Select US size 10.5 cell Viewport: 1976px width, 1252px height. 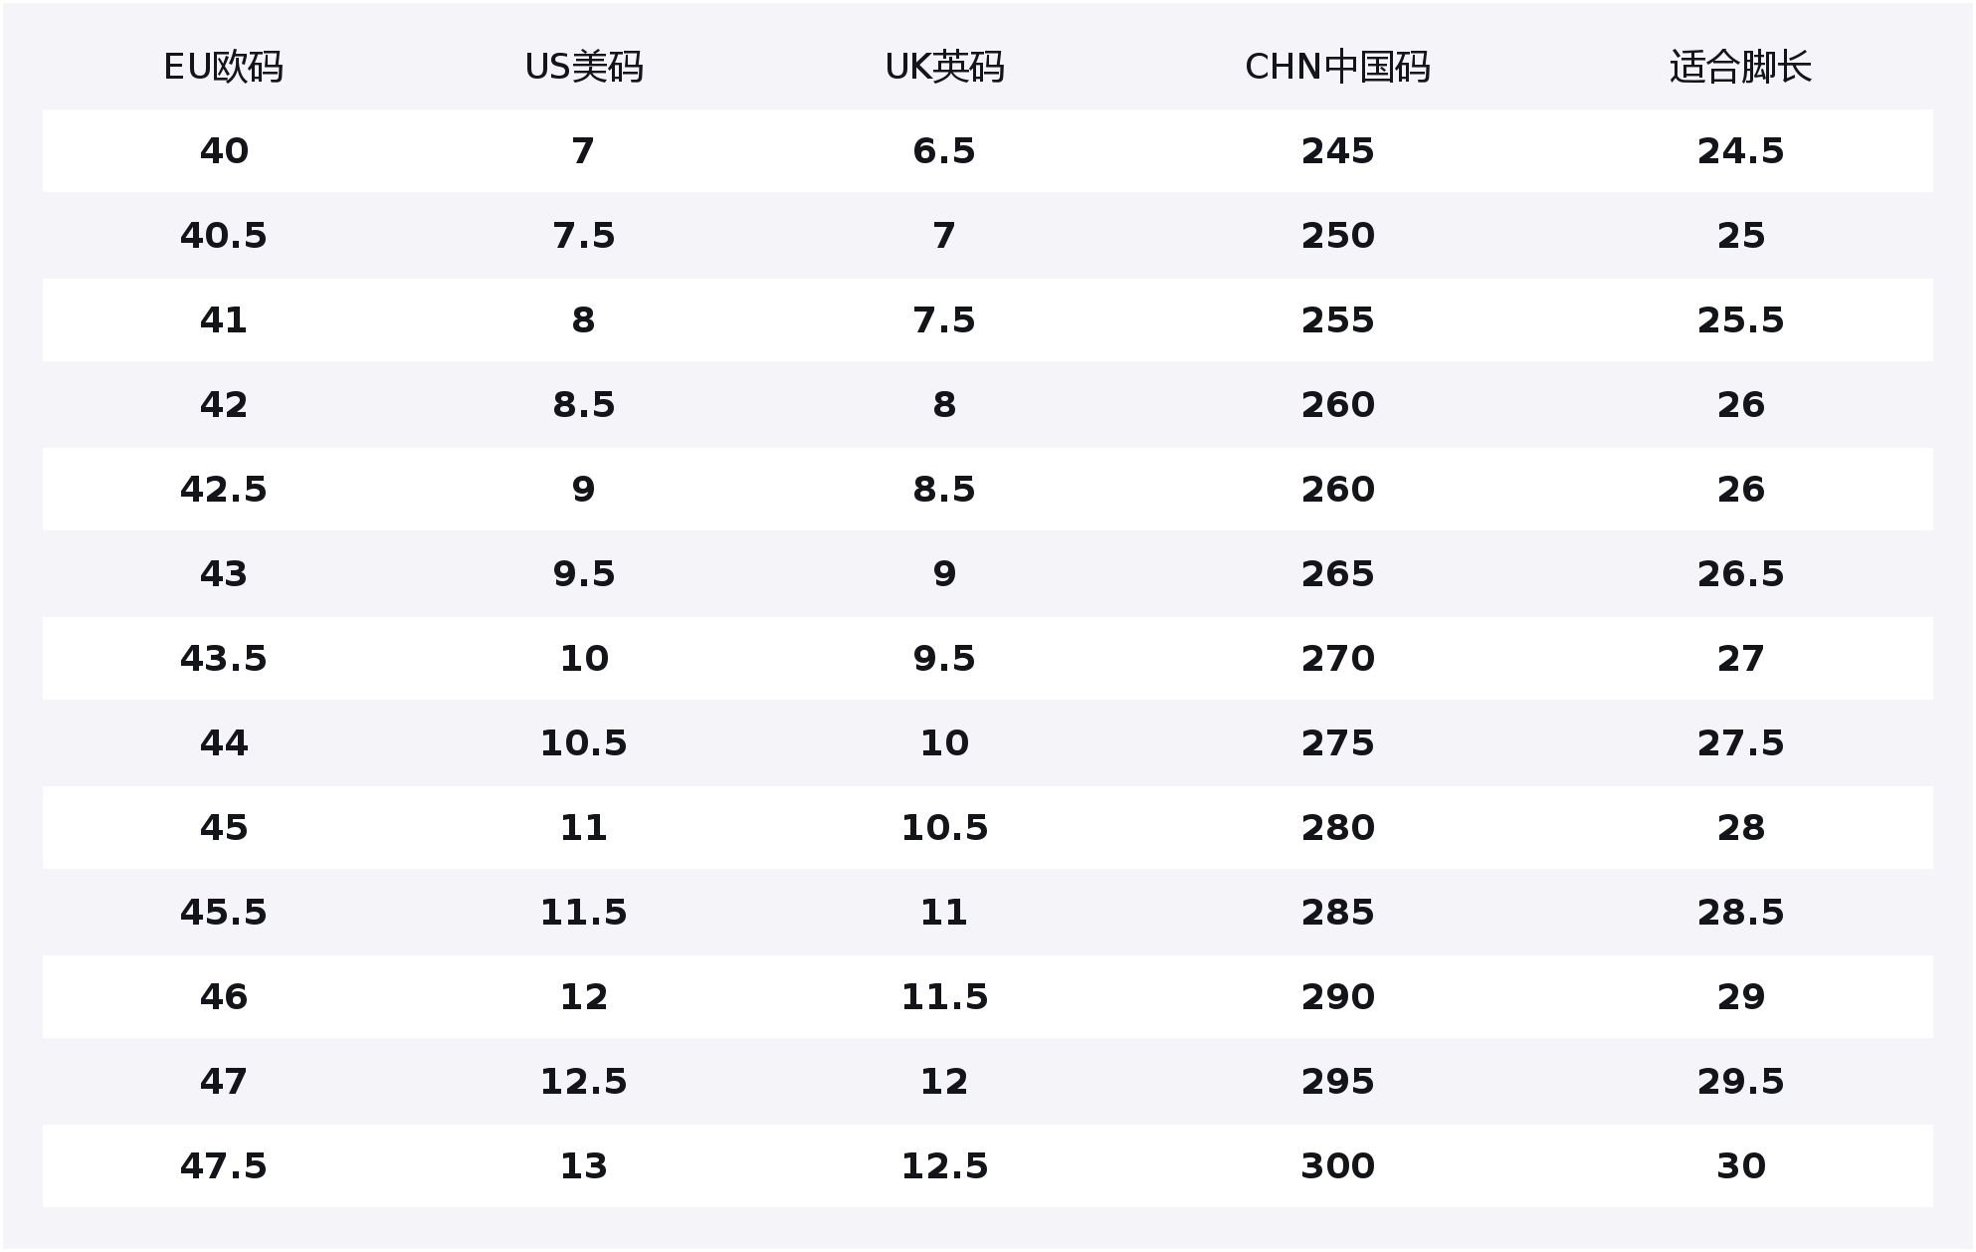[x=584, y=743]
